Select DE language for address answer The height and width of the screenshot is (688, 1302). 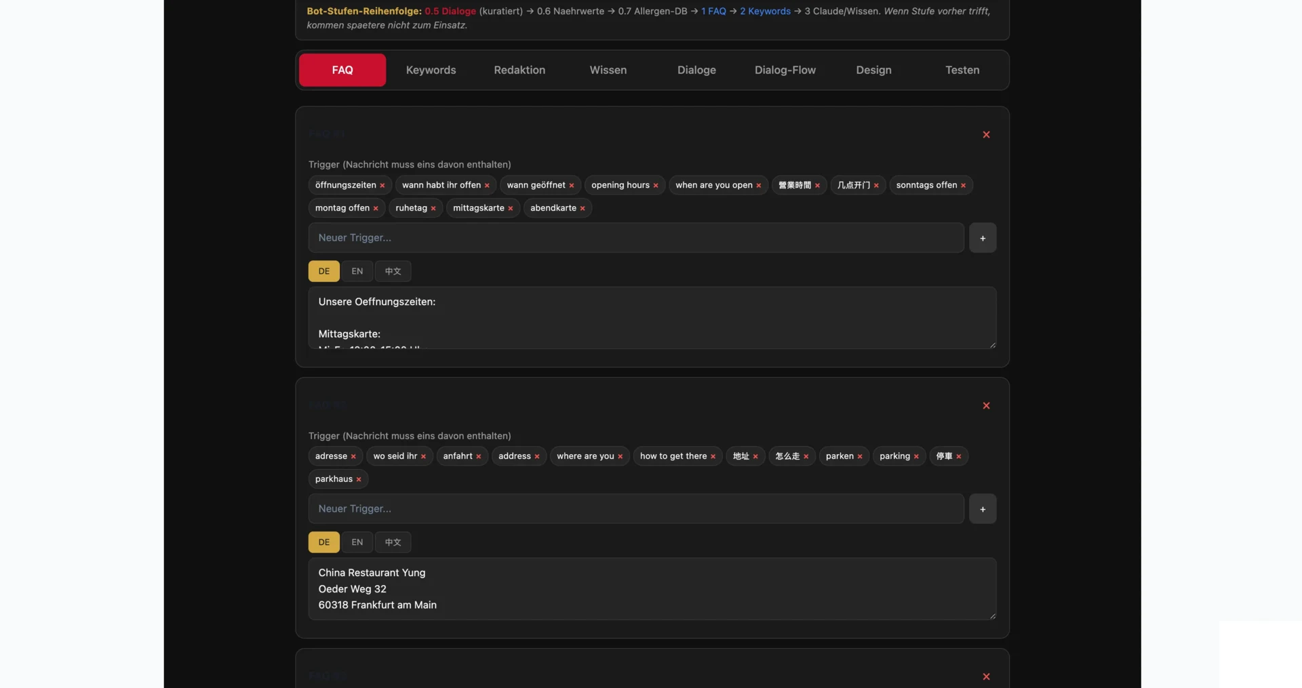point(324,542)
